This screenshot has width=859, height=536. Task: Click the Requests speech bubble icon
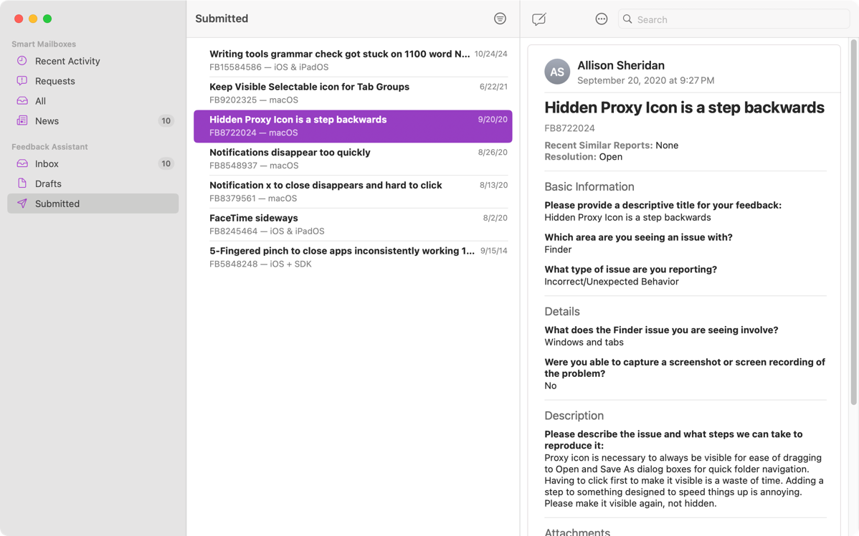22,81
